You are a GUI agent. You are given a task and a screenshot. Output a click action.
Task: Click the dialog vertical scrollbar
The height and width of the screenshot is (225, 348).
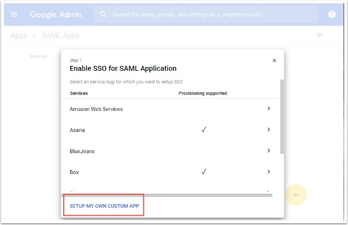282,116
